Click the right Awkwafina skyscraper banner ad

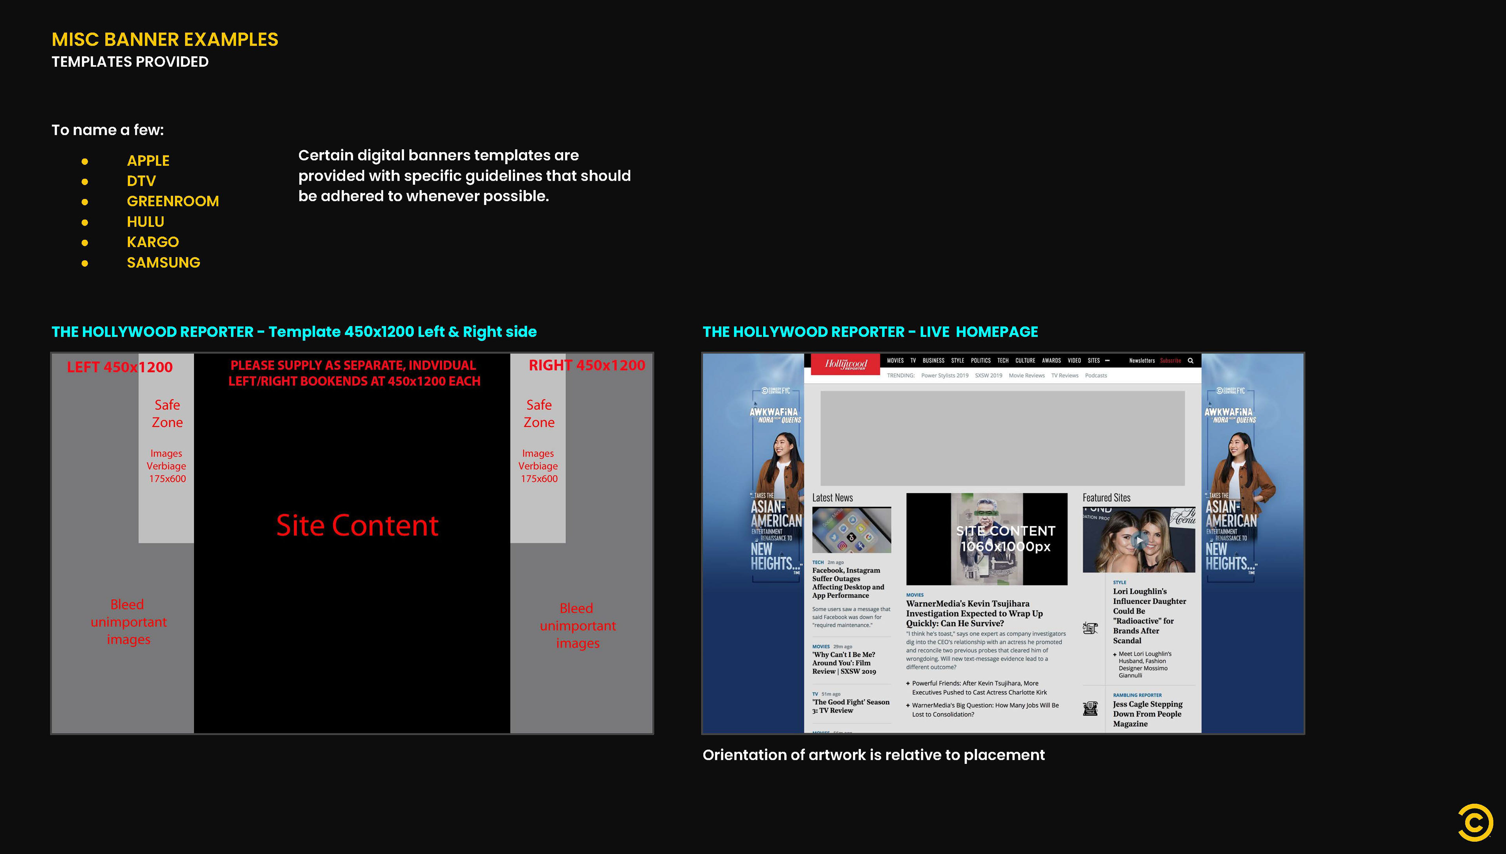[x=1252, y=543]
